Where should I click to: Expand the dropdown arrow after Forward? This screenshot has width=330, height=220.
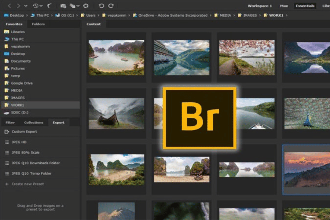(25, 6)
